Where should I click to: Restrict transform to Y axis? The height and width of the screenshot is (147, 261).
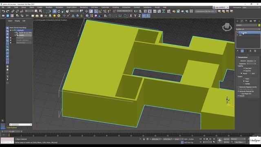click(x=135, y=16)
